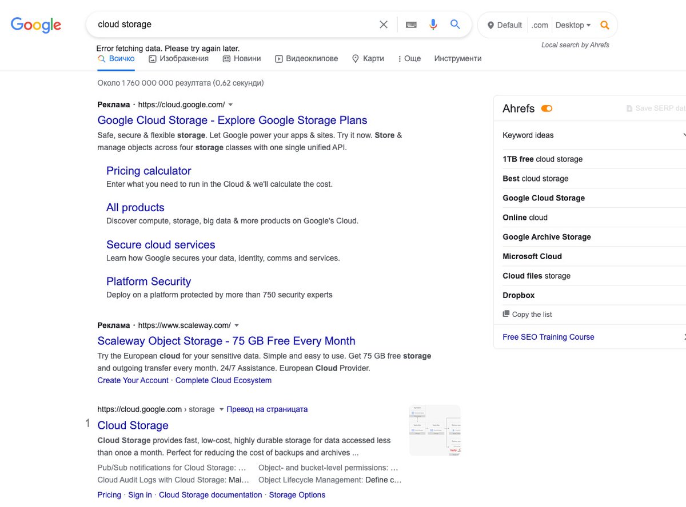Open Scaleway Object Storage ad title
686x507 pixels.
point(226,341)
